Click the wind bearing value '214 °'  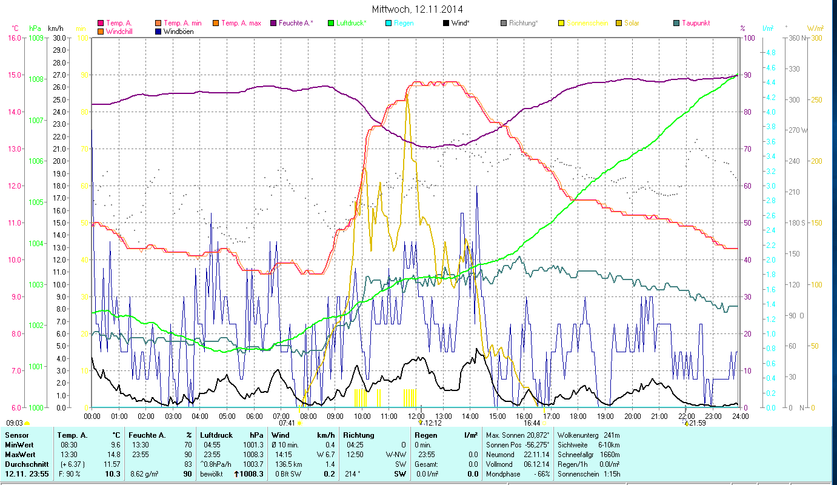[x=354, y=474]
